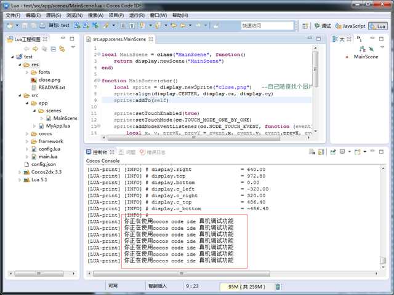Minimize the outline panel

372,38
